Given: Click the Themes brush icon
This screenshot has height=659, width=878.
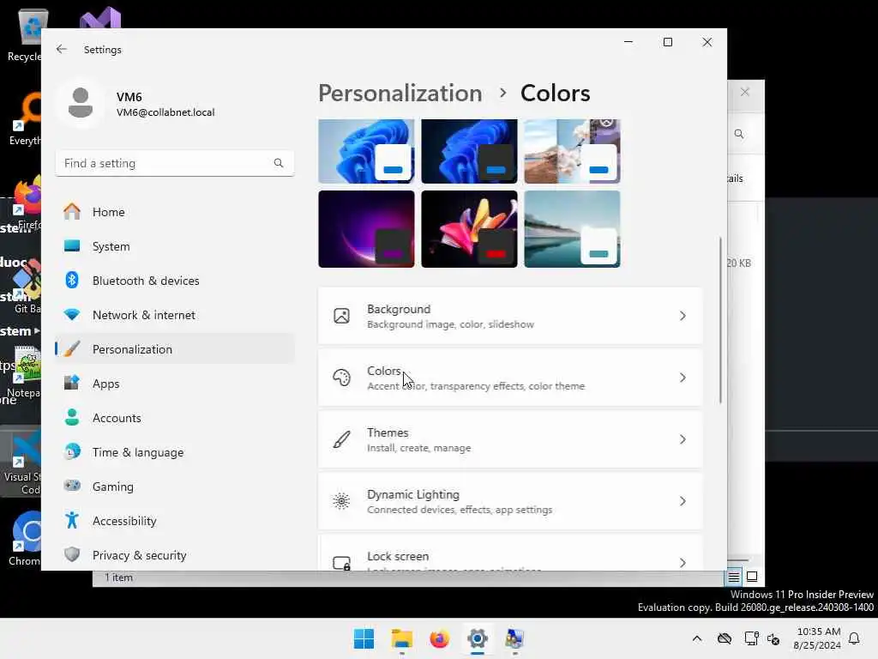Looking at the screenshot, I should point(341,439).
